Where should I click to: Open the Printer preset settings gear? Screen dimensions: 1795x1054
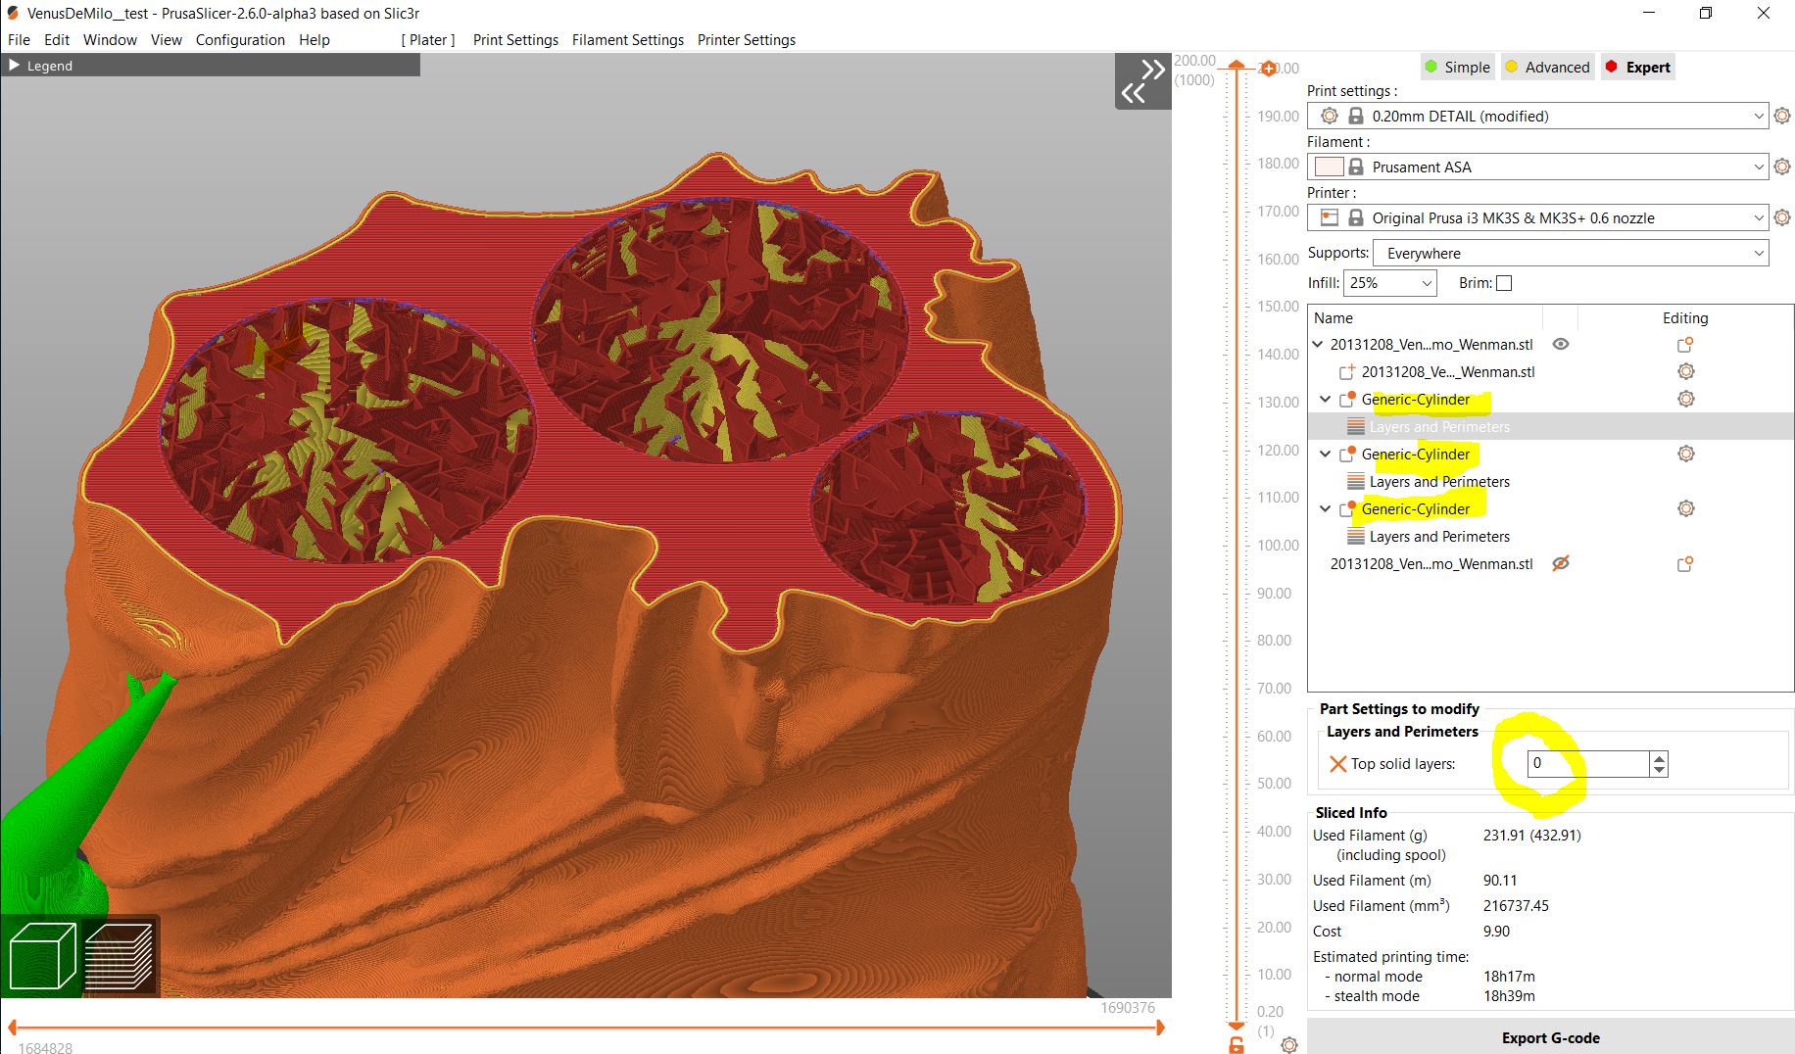point(1782,217)
